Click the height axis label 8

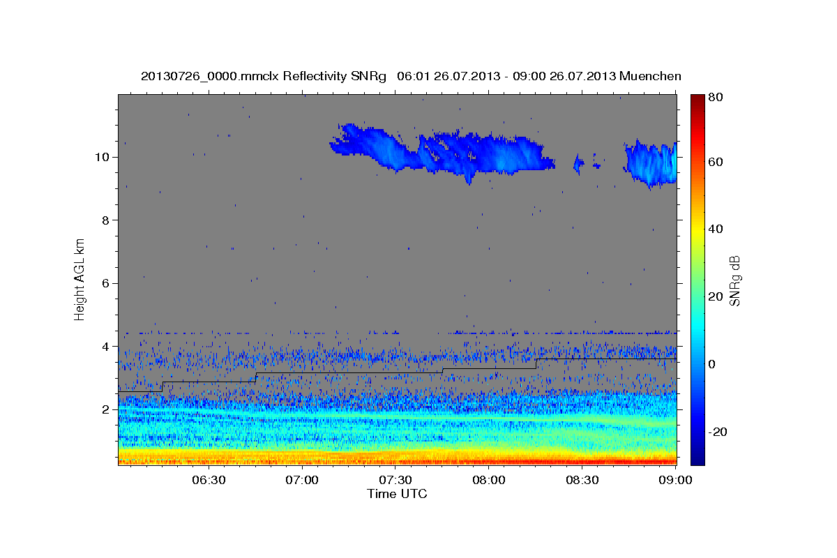105,220
